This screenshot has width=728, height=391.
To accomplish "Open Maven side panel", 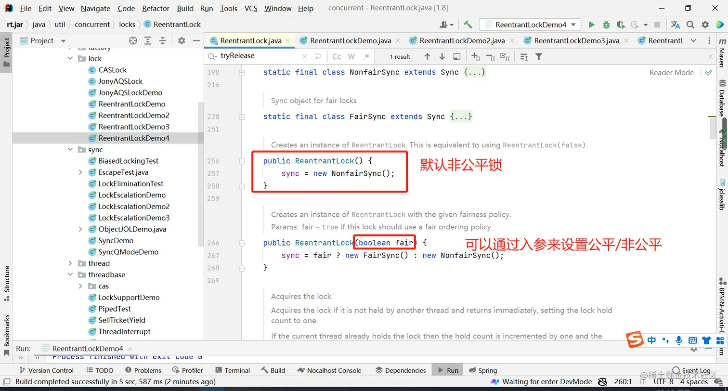I will 721,53.
